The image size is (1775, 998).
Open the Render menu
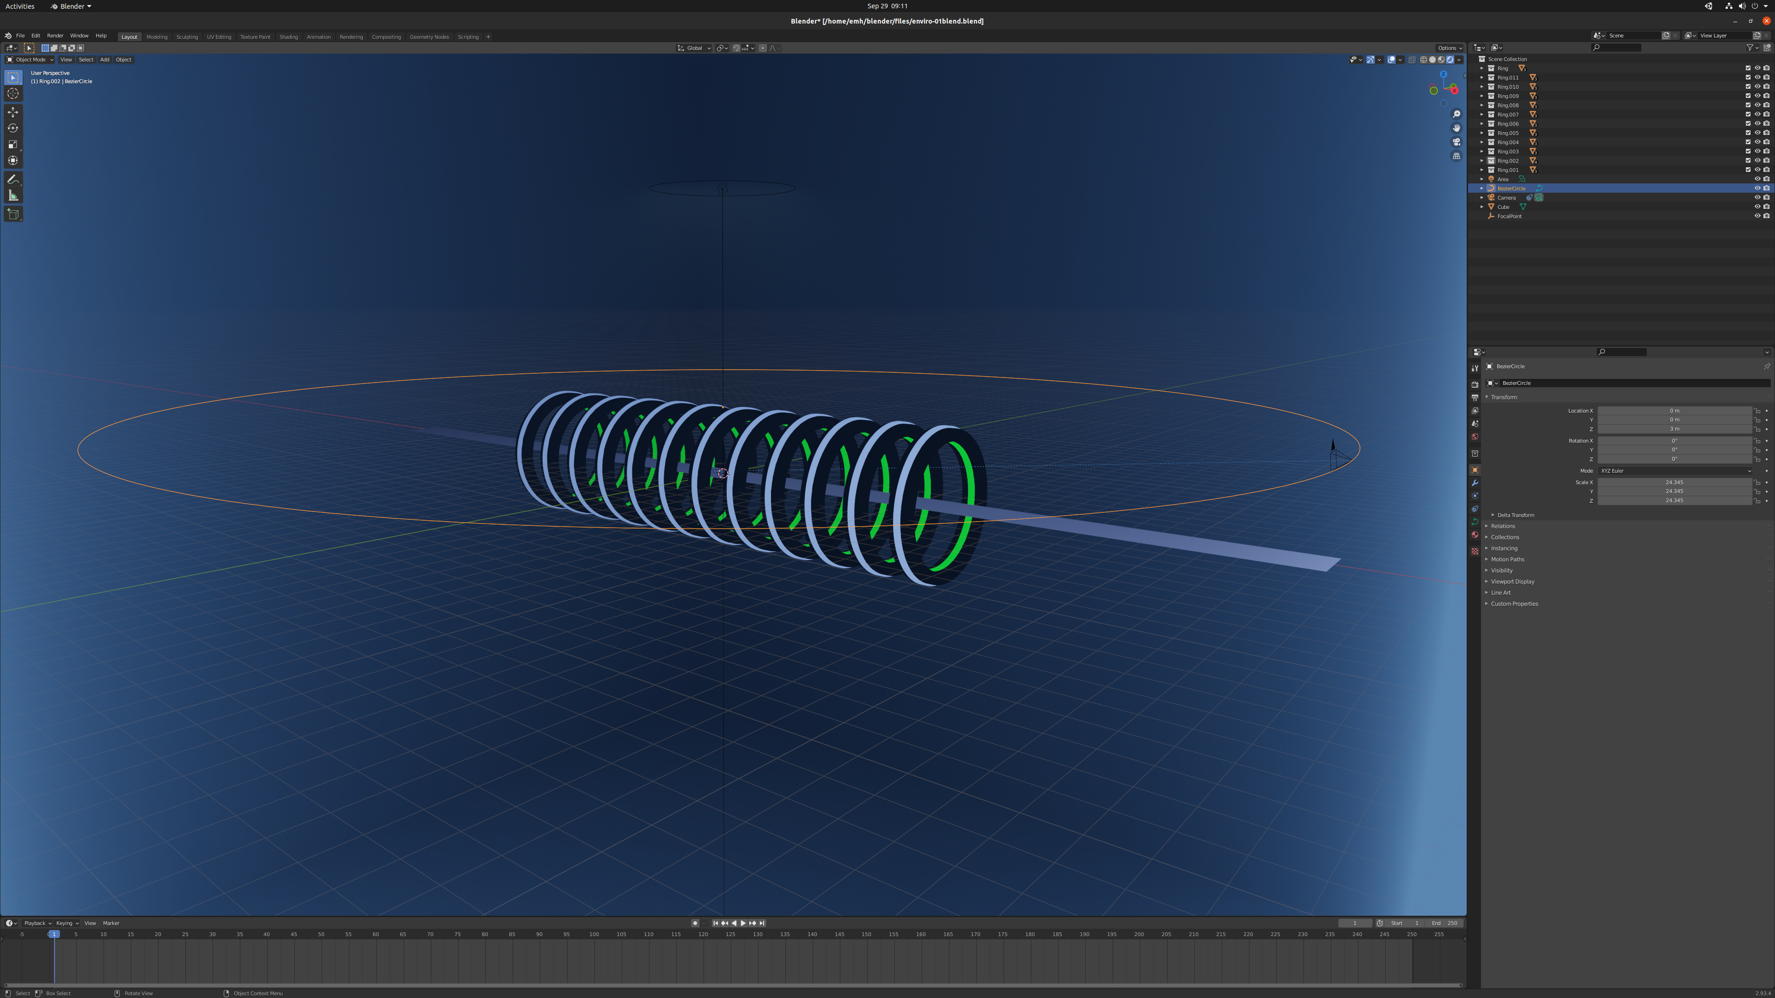[x=55, y=36]
